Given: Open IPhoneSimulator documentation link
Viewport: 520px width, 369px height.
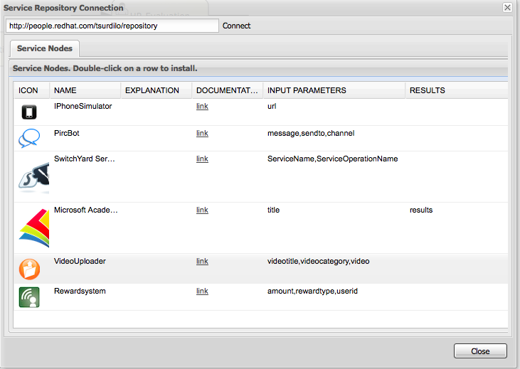Looking at the screenshot, I should (202, 106).
